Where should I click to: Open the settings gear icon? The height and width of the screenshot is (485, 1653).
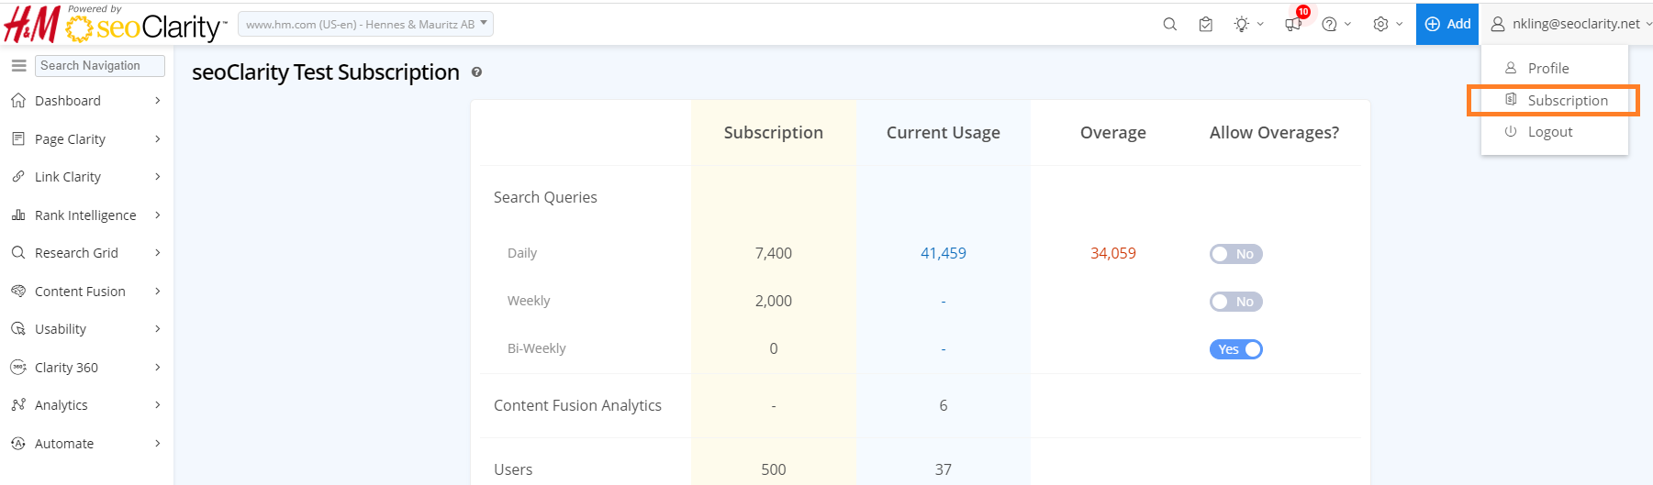[x=1380, y=25]
